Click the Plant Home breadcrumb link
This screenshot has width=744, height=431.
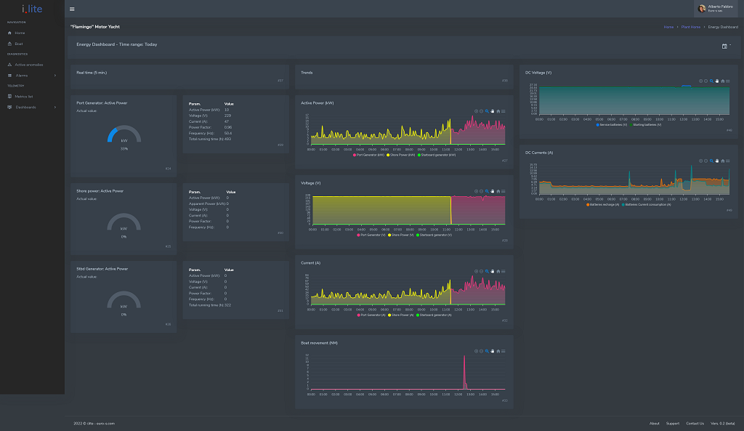pos(690,27)
